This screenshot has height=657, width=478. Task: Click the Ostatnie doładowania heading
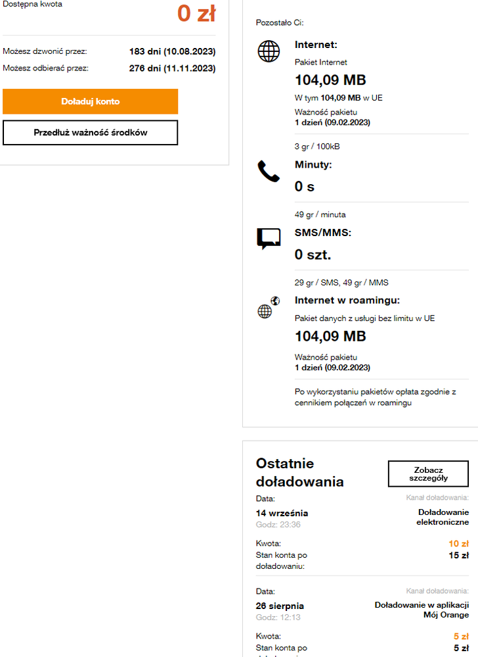(x=299, y=472)
